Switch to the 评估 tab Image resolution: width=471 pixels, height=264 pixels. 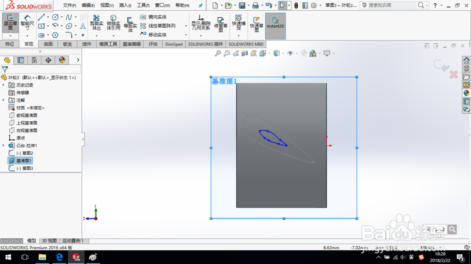153,44
